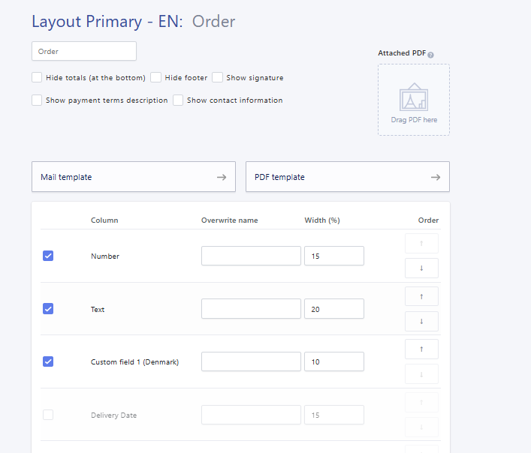Enable Show payment terms description
This screenshot has height=453, width=531.
37,100
